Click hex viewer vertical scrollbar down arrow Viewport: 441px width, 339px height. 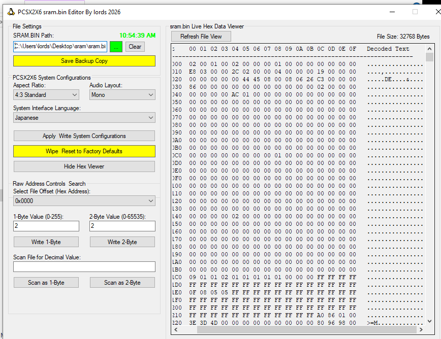429,321
